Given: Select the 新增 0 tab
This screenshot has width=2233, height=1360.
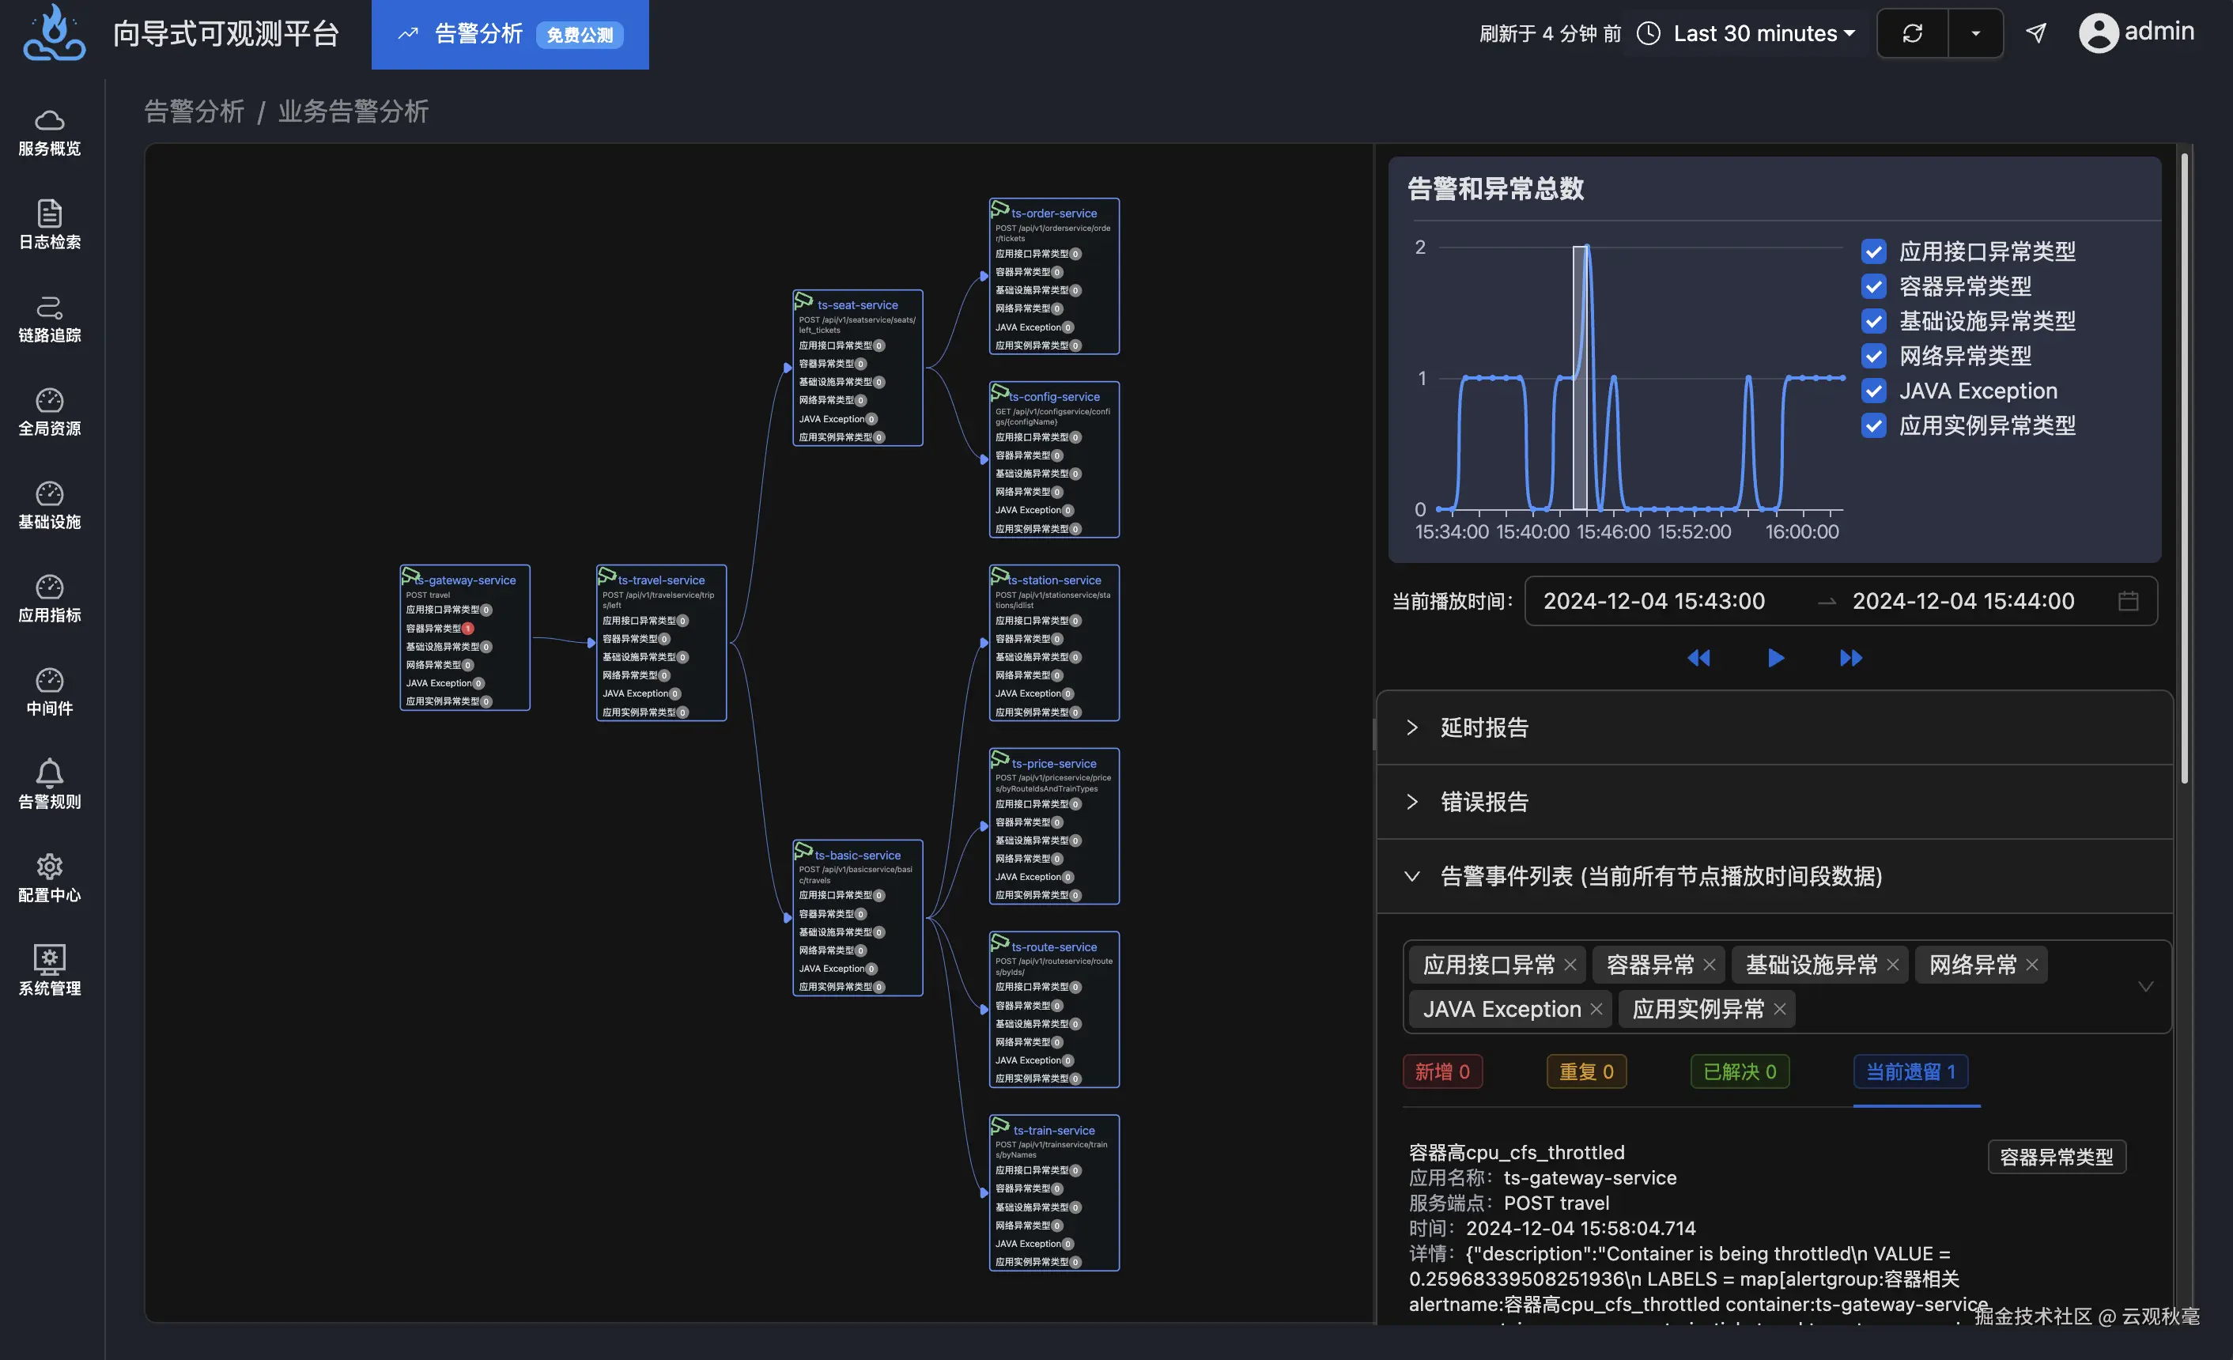Looking at the screenshot, I should 1441,1072.
